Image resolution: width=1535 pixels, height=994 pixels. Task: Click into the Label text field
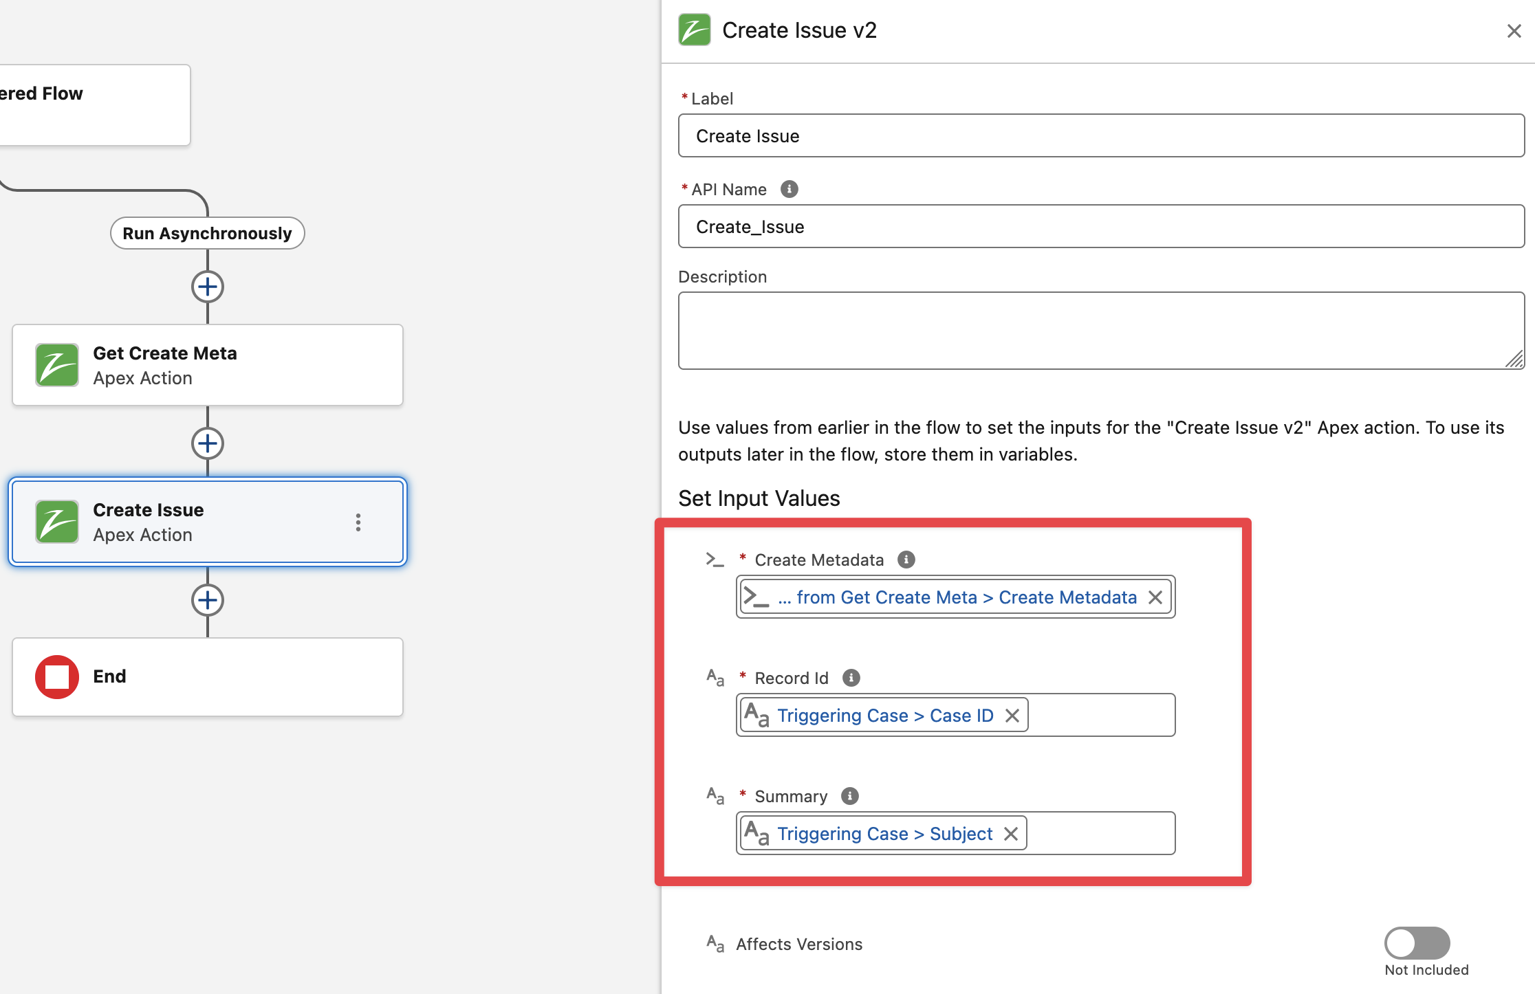coord(1100,136)
